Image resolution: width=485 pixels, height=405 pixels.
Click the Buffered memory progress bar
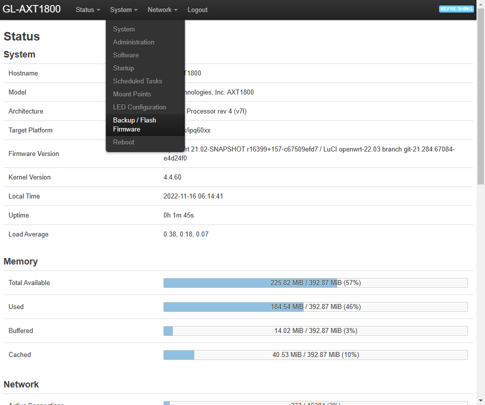(x=316, y=330)
